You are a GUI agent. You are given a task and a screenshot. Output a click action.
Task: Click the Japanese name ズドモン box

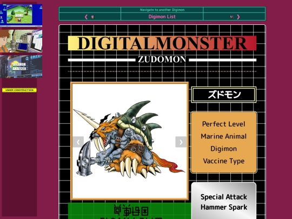coord(224,95)
